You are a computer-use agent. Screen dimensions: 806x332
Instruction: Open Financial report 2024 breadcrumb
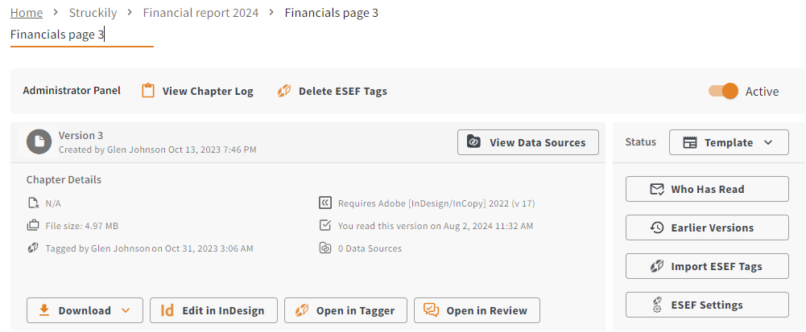click(x=201, y=13)
